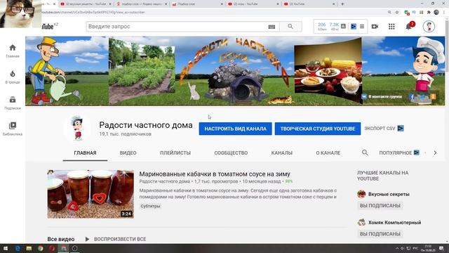Open the ПОПУЛЯРНОЕ vidIQ tab

click(x=399, y=153)
